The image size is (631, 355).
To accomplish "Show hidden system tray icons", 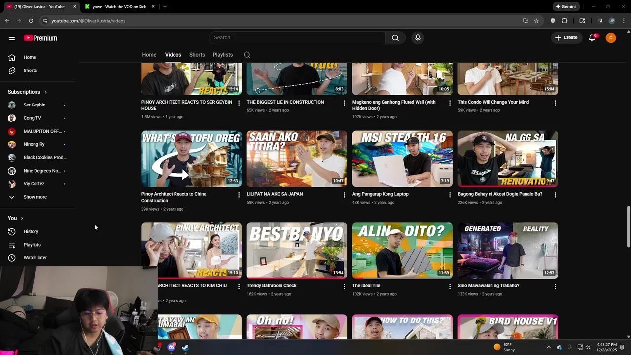I will click(x=549, y=347).
